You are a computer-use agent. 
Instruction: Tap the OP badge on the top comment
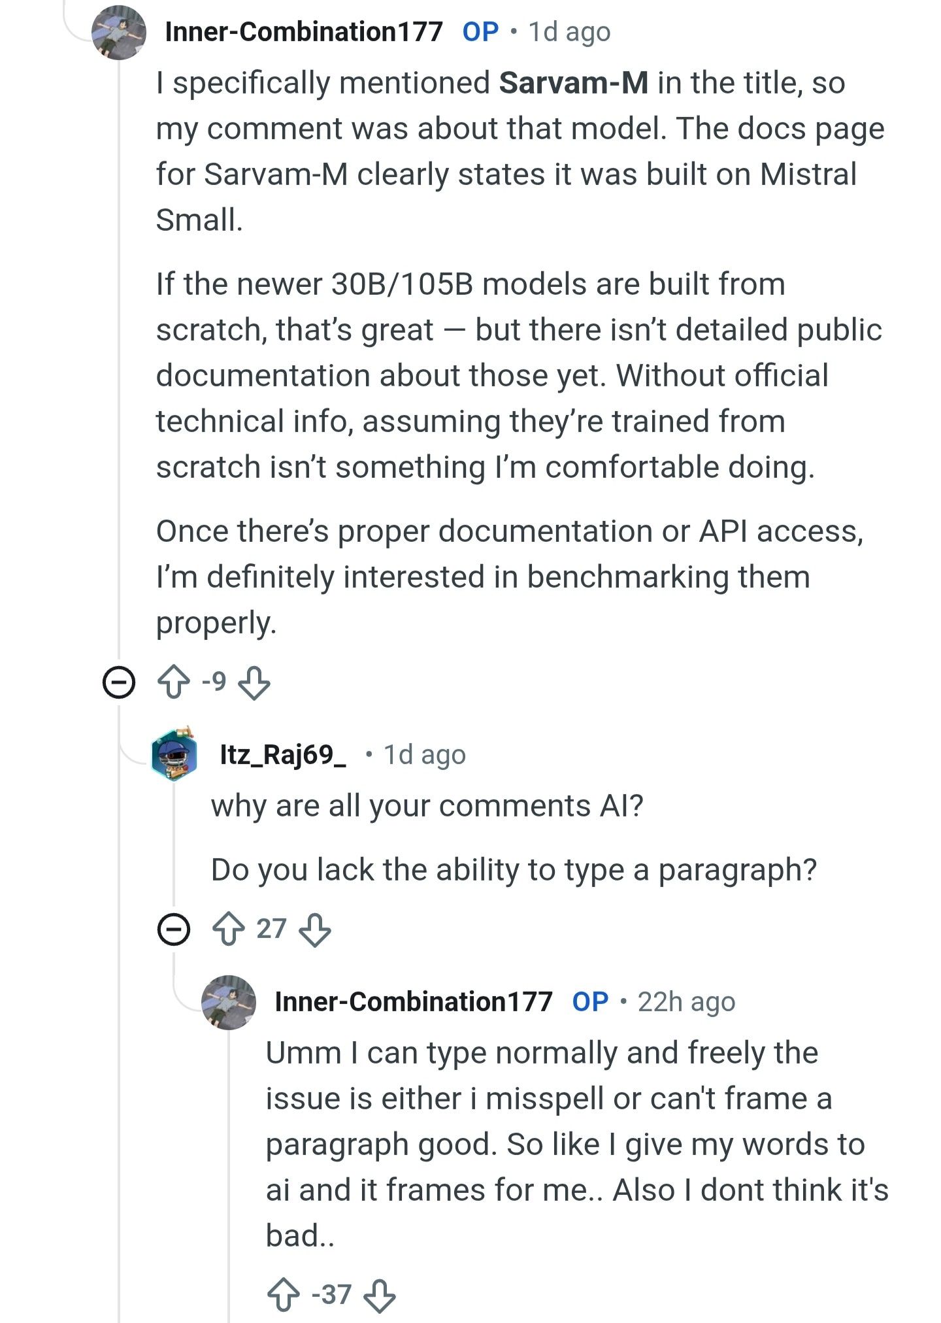click(480, 31)
